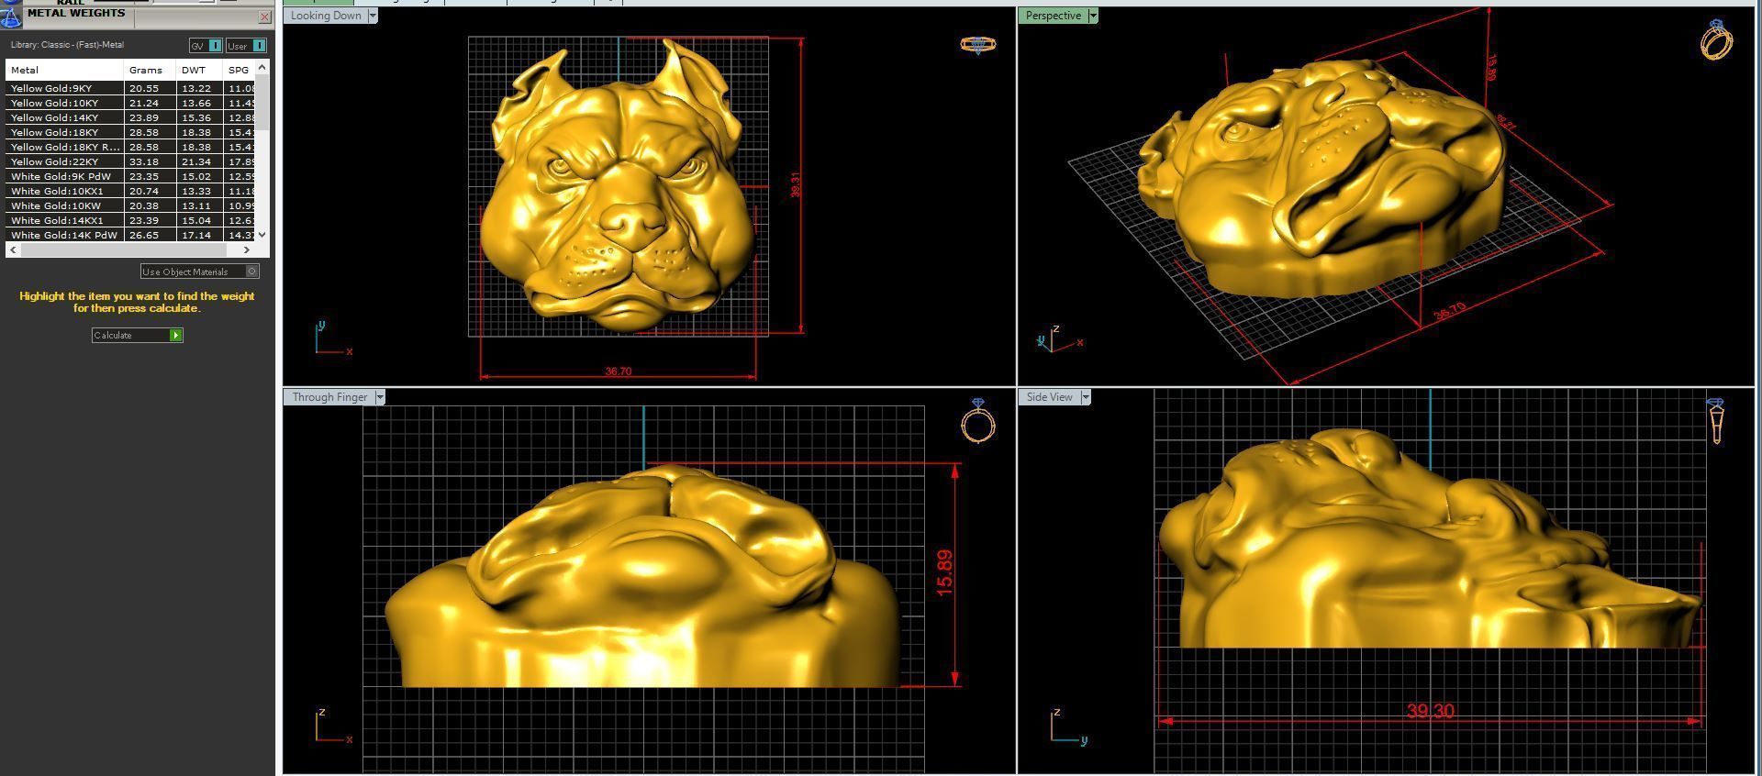Click the angled ring icon in Perspective view
Viewport: 1762px width, 776px height.
pyautogui.click(x=1716, y=39)
